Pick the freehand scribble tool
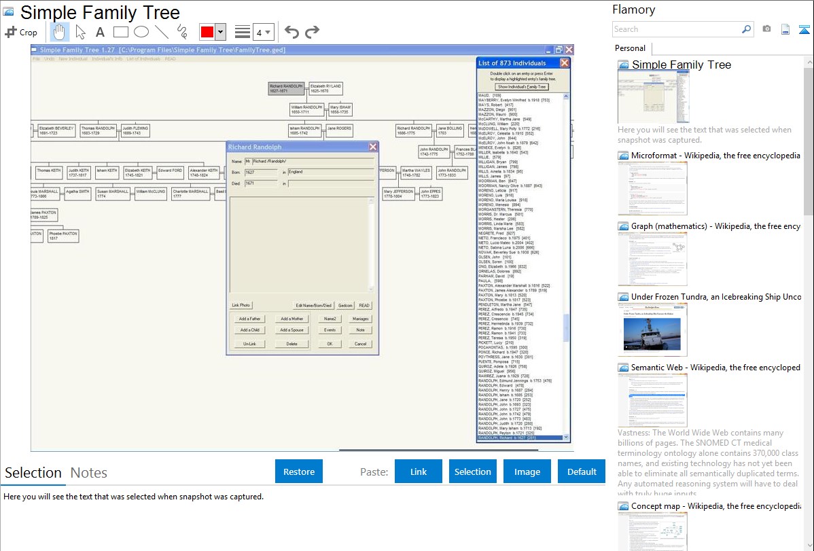Image resolution: width=814 pixels, height=551 pixels. point(182,32)
